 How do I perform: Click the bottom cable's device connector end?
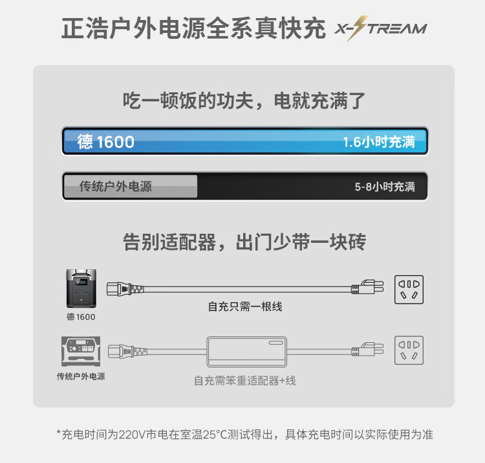click(x=127, y=351)
